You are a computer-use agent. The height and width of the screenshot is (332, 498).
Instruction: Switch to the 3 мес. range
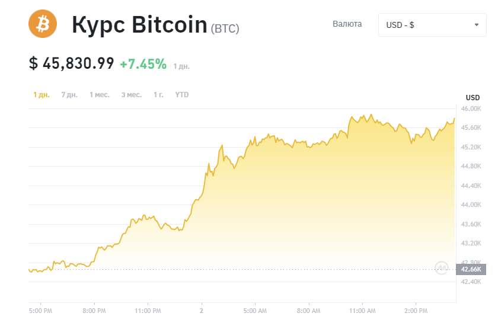click(132, 95)
